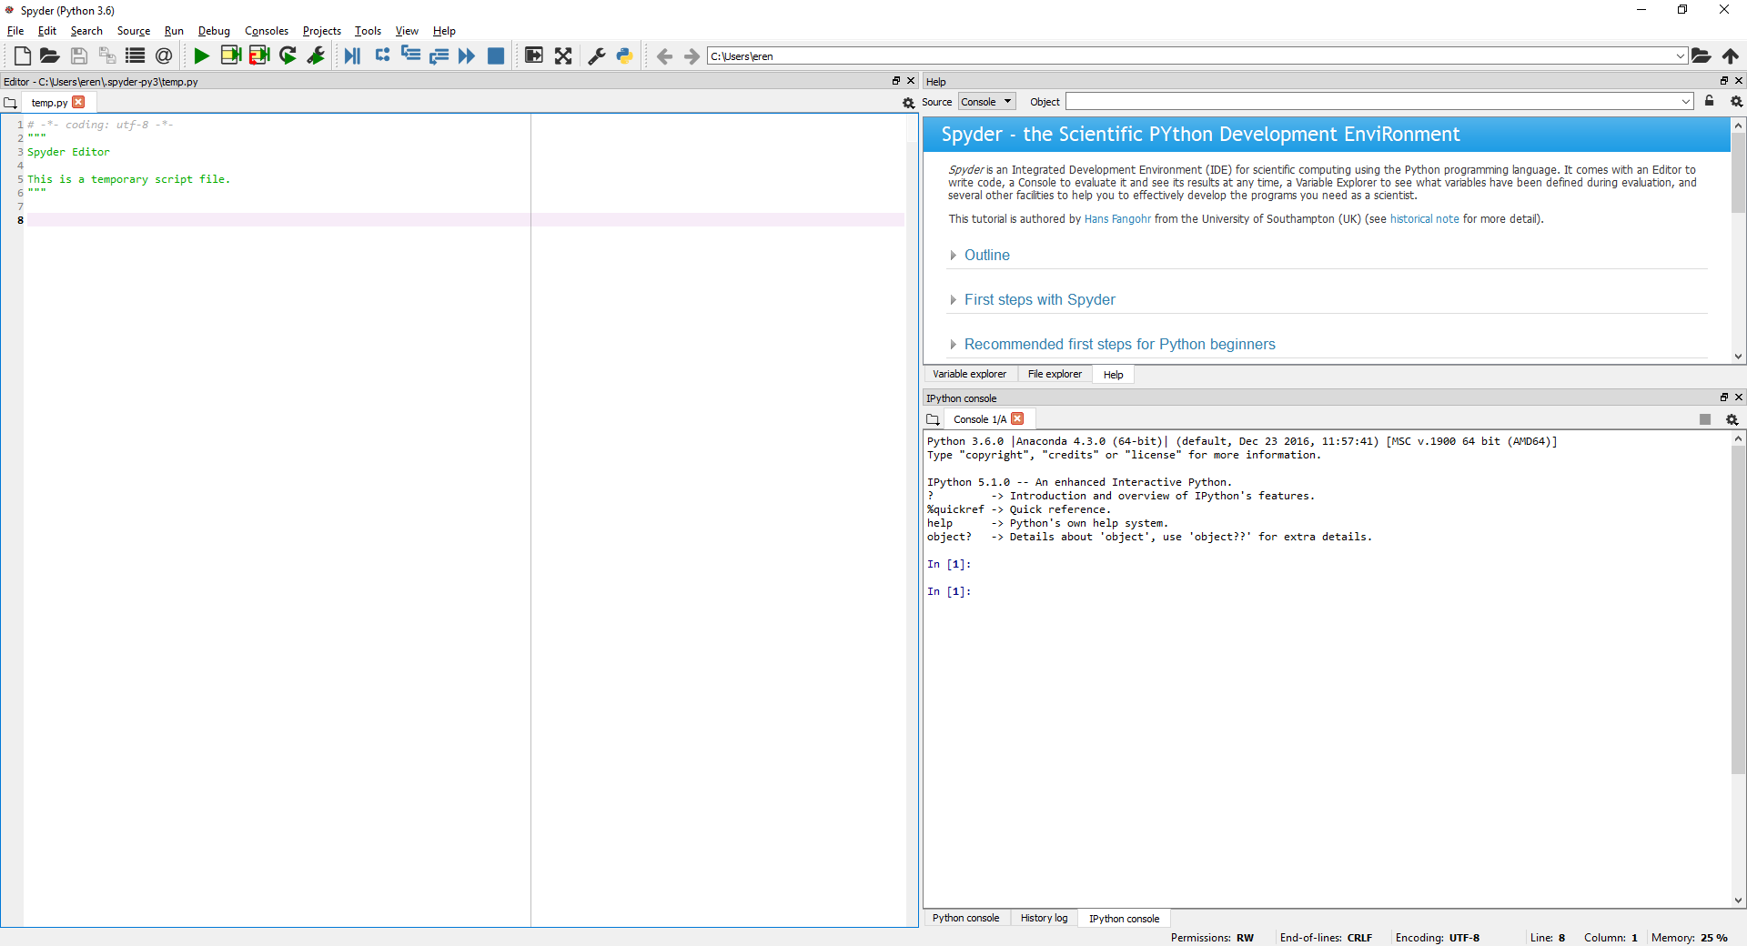Click IPython console stop kernel square
This screenshot has height=946, width=1747.
(x=1705, y=419)
